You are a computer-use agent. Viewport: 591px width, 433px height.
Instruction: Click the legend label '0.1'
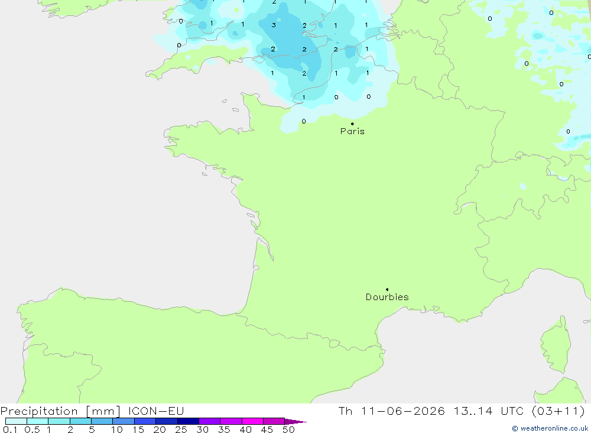point(10,429)
